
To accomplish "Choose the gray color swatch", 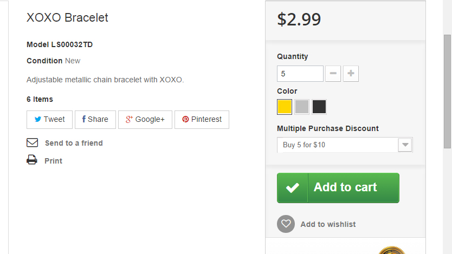I will (302, 107).
